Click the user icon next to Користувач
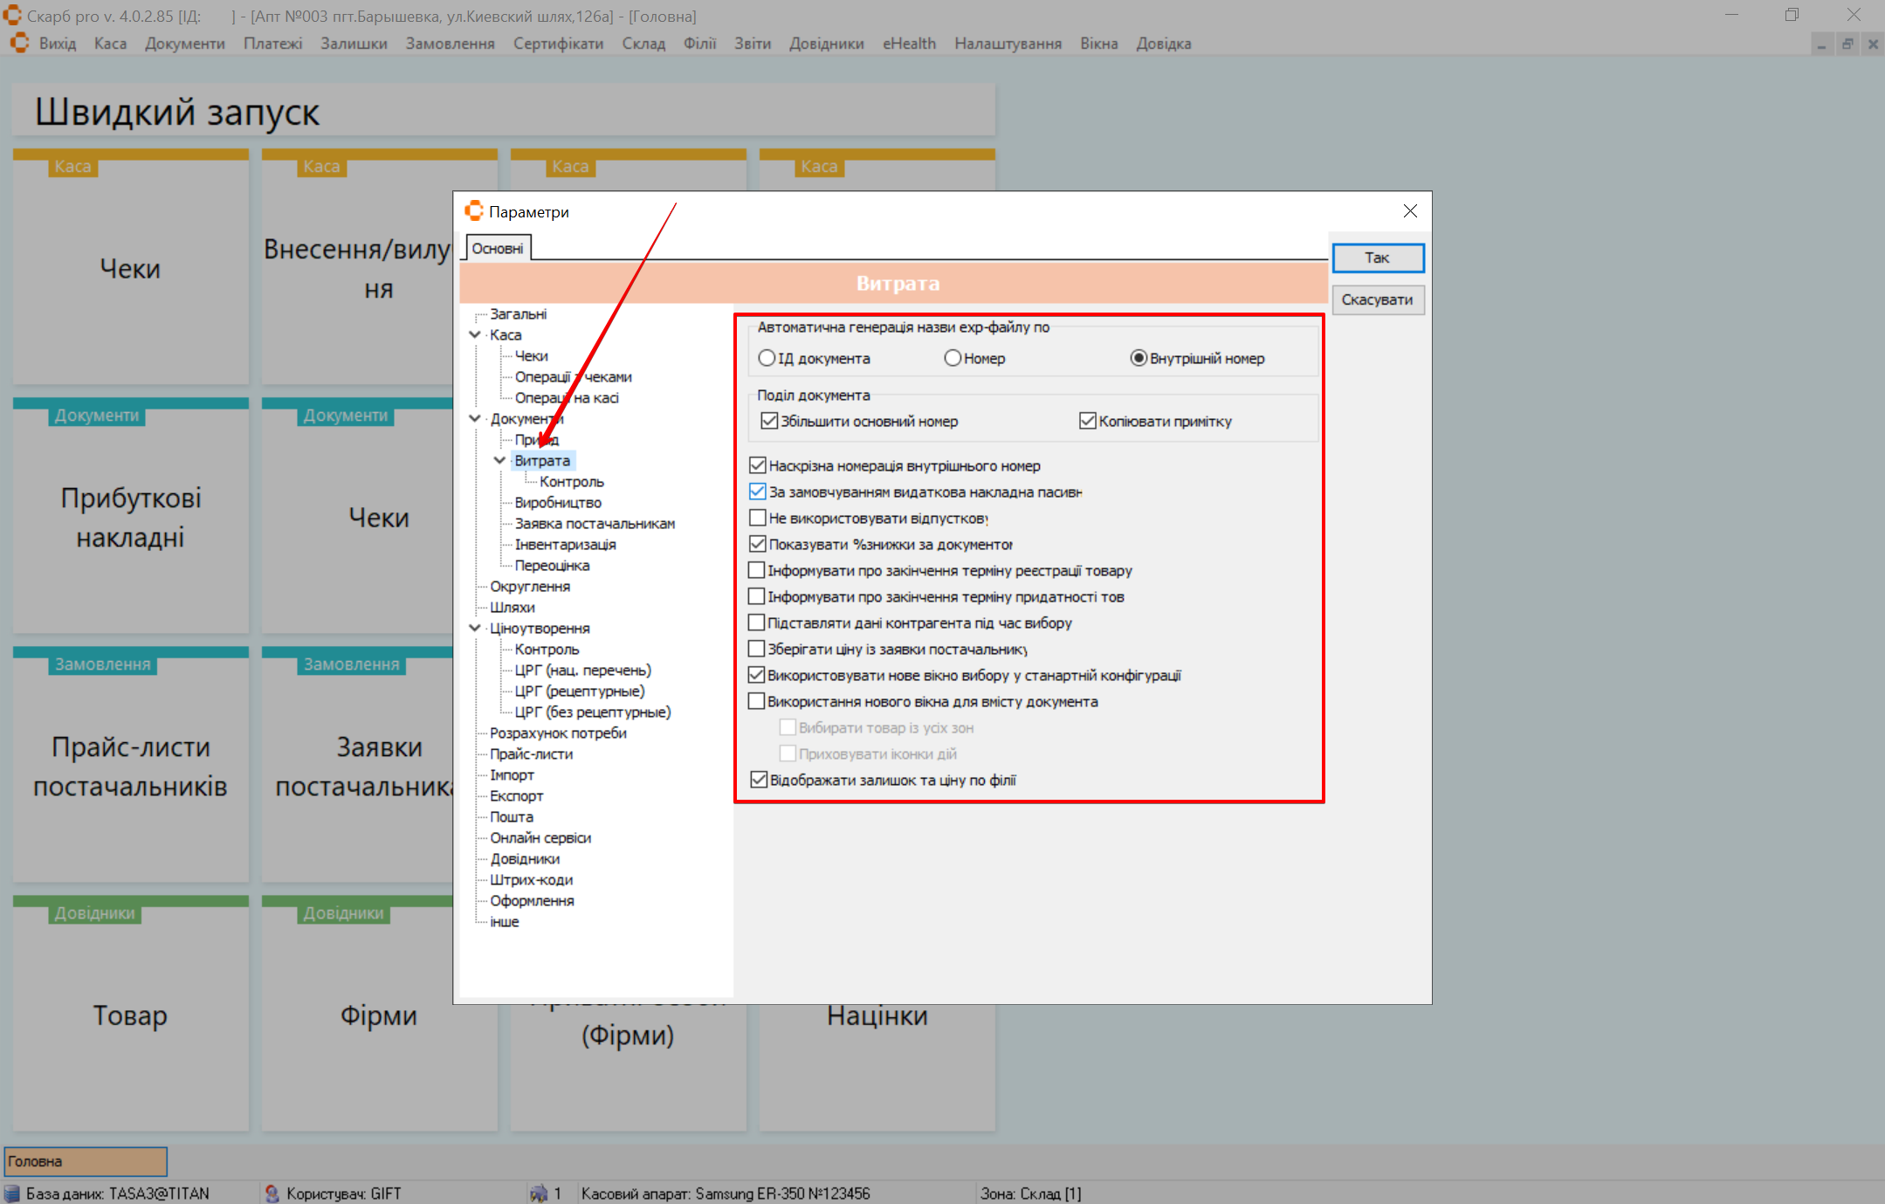The width and height of the screenshot is (1885, 1204). 272,1193
